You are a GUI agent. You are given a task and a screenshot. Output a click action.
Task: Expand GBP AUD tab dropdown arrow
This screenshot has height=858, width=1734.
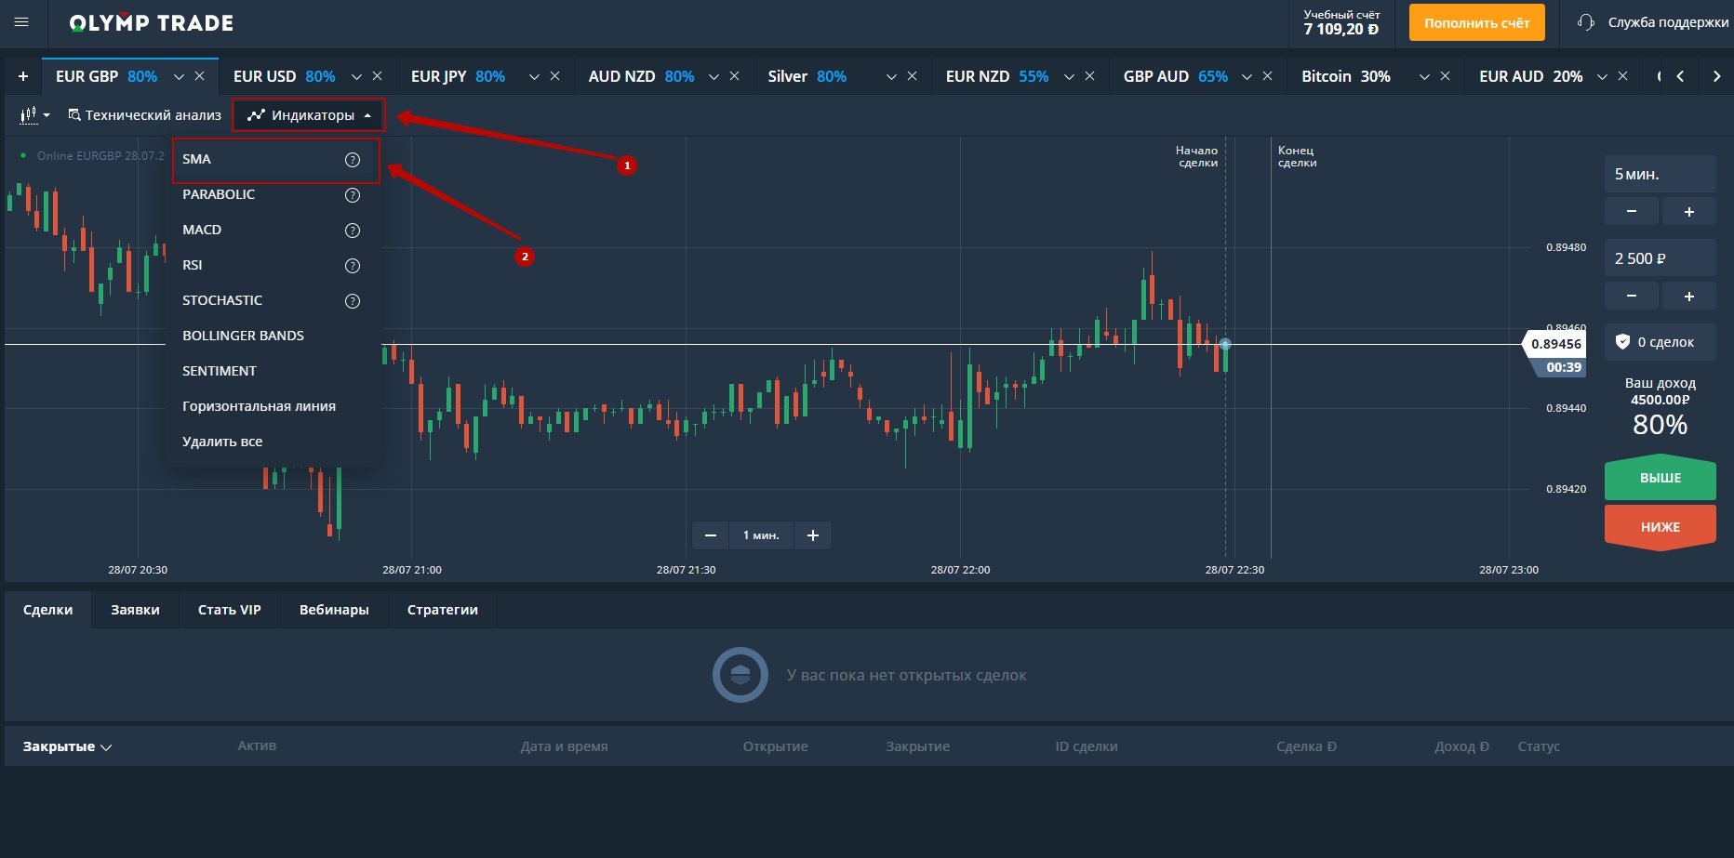click(1247, 77)
